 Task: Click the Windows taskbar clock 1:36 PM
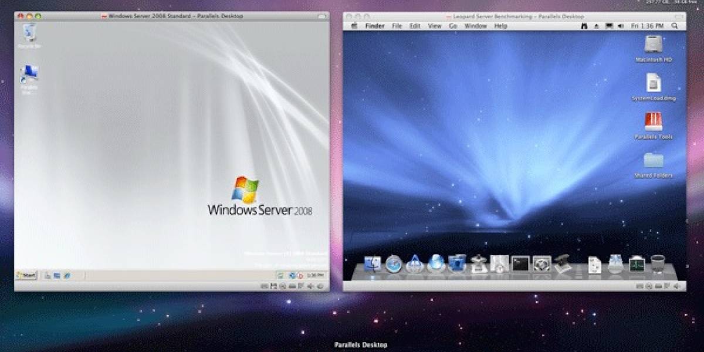click(315, 275)
